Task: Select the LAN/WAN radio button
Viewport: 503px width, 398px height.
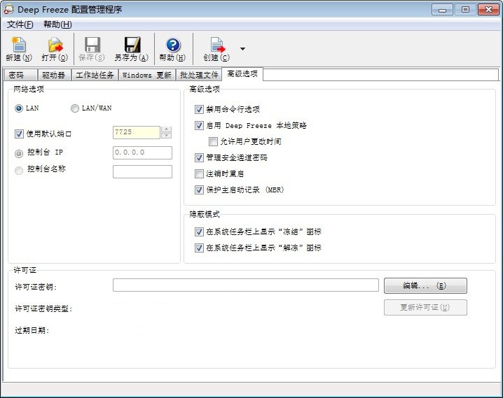Action: coord(75,108)
